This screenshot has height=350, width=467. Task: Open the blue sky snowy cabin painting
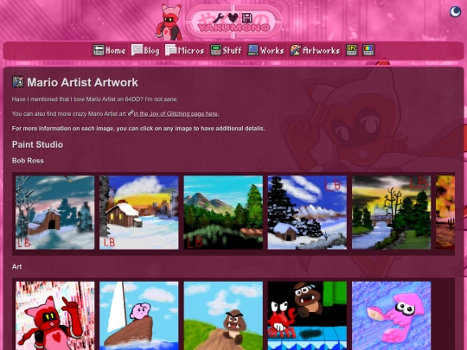[307, 213]
